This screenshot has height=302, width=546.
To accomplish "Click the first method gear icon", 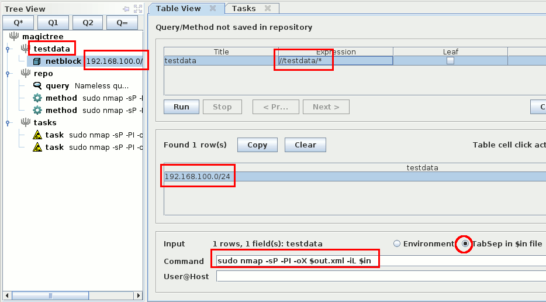I will 37,98.
